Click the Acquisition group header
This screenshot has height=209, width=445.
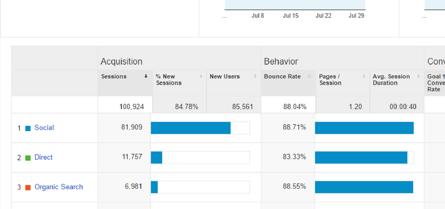pos(121,62)
